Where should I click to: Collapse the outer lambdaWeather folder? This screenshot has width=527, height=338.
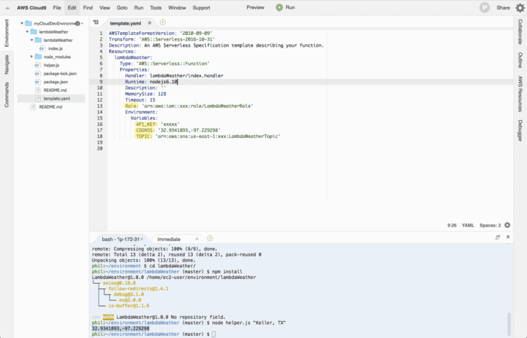(x=27, y=32)
